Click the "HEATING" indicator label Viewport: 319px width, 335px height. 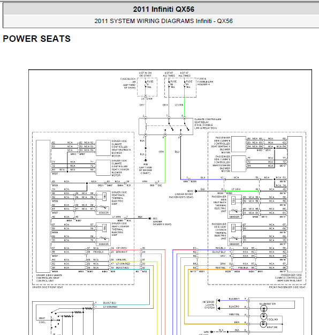[x=272, y=327]
